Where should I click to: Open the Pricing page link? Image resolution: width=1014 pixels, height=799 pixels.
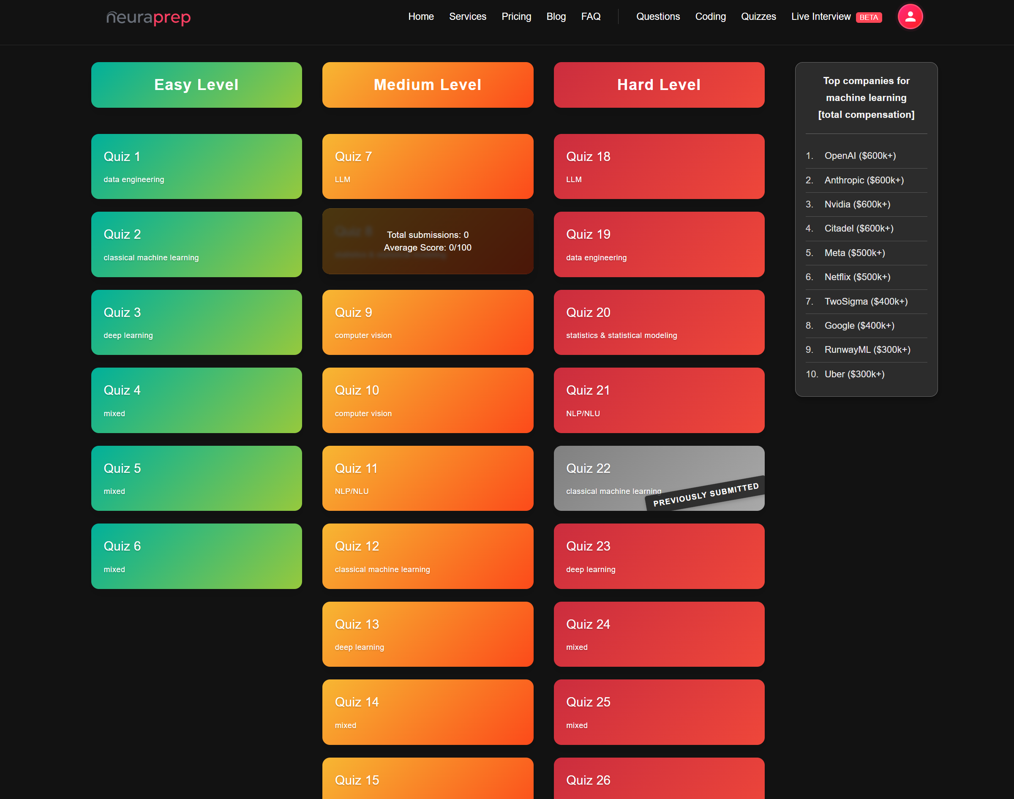click(x=516, y=17)
